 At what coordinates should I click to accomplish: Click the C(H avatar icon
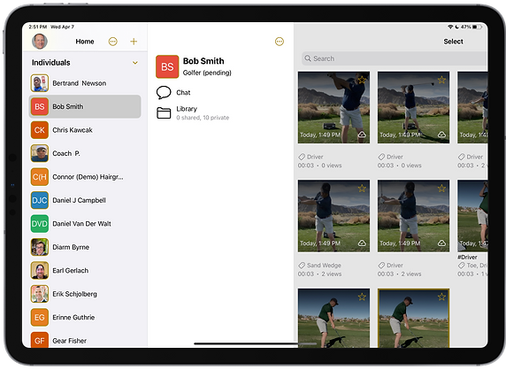pos(40,177)
